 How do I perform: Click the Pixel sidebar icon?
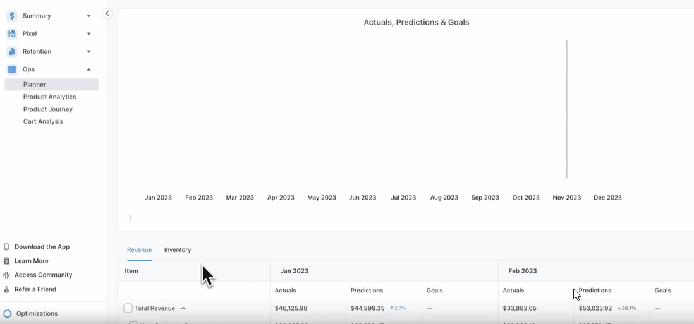click(x=12, y=33)
